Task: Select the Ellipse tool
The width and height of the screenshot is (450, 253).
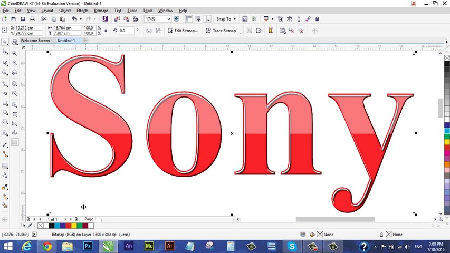Action: (5, 112)
